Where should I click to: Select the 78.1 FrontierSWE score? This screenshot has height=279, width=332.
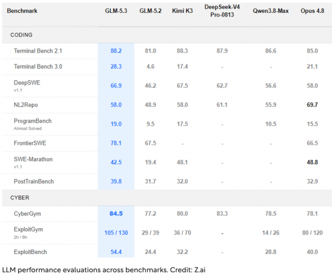tap(116, 143)
